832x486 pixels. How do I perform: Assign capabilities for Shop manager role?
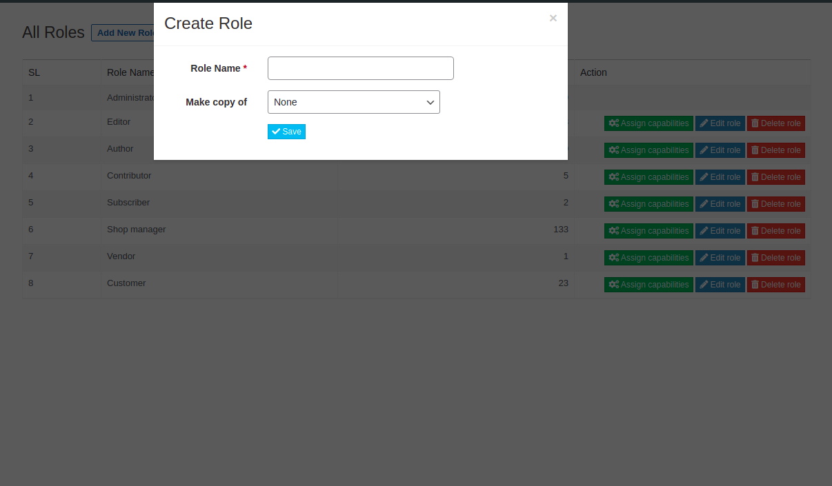click(648, 231)
